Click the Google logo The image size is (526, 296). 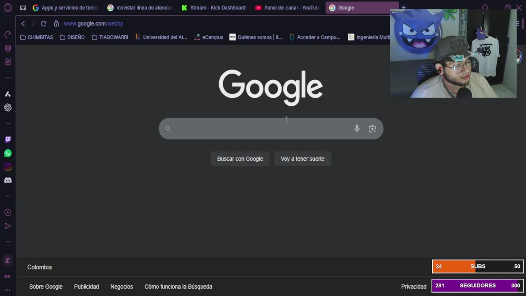point(270,88)
